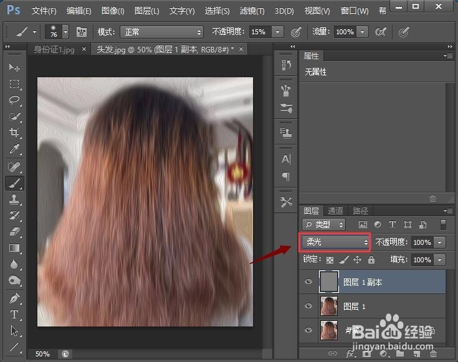Select the Eraser tool
The width and height of the screenshot is (458, 362).
tap(14, 232)
